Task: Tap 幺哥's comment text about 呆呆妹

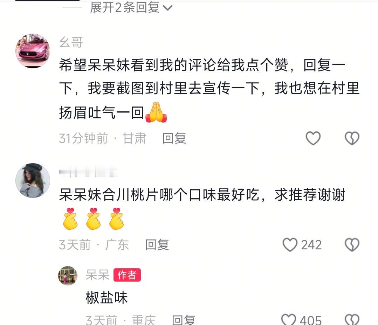Action: [209, 89]
